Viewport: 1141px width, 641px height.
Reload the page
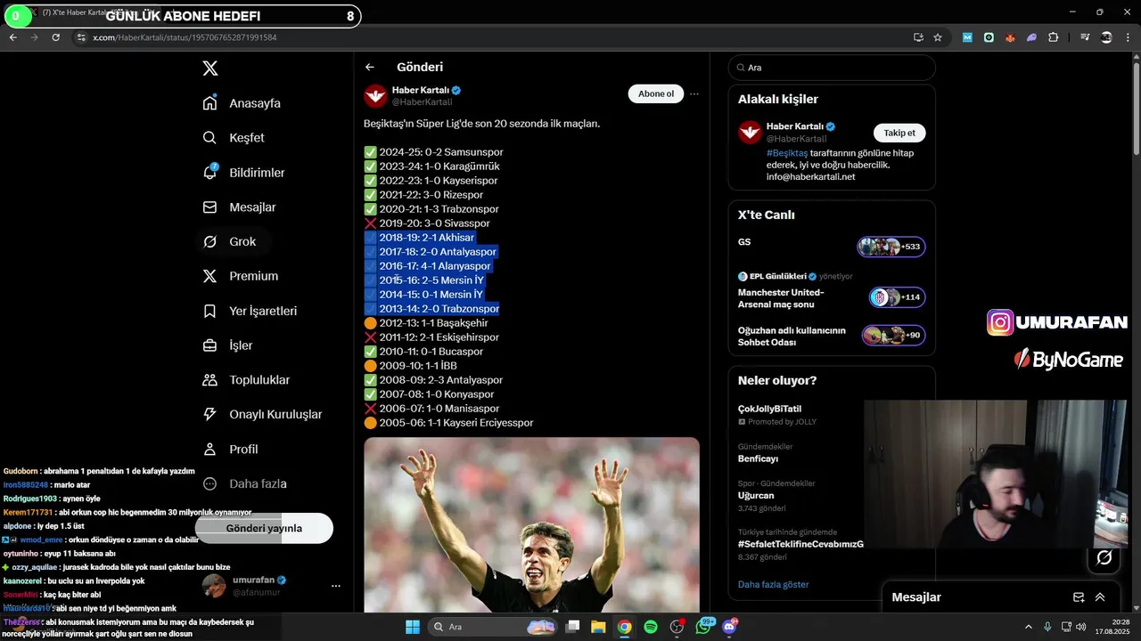(55, 37)
